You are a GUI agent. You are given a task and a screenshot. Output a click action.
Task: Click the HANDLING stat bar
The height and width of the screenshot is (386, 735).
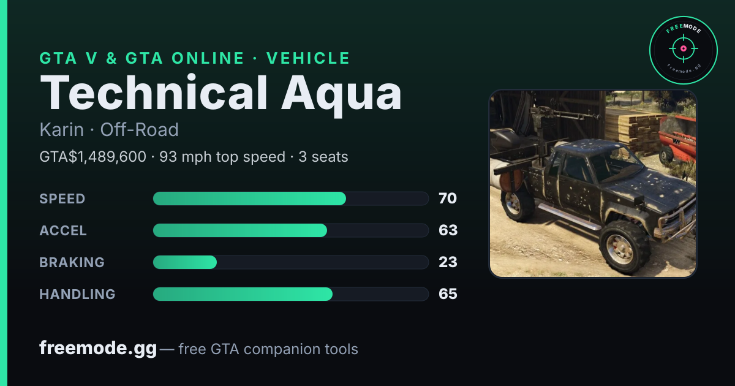click(x=291, y=294)
